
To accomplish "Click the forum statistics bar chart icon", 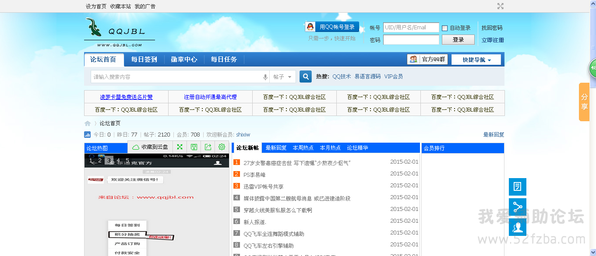I will click(87, 135).
